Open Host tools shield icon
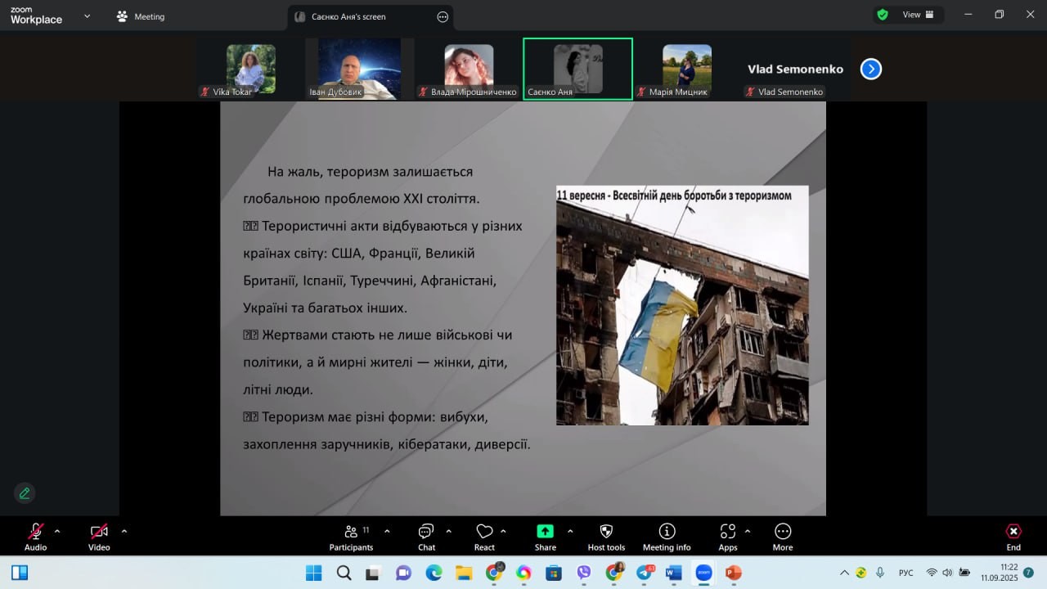1047x589 pixels. click(606, 537)
